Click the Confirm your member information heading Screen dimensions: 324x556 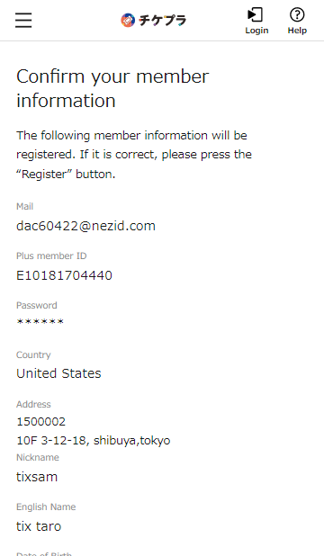point(112,89)
